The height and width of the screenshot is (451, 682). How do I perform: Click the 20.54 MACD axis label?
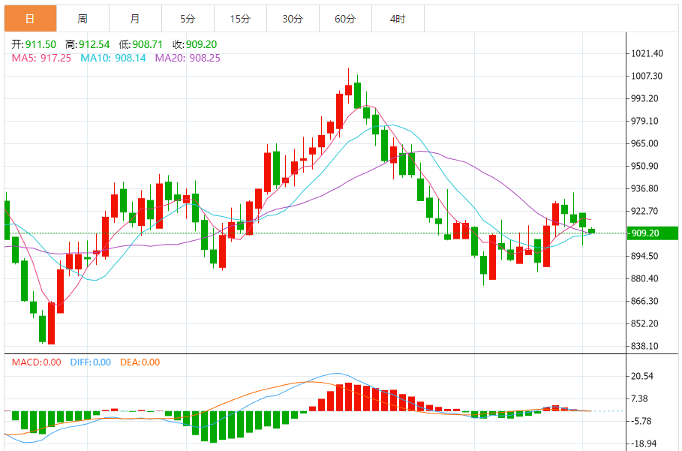[x=642, y=376]
